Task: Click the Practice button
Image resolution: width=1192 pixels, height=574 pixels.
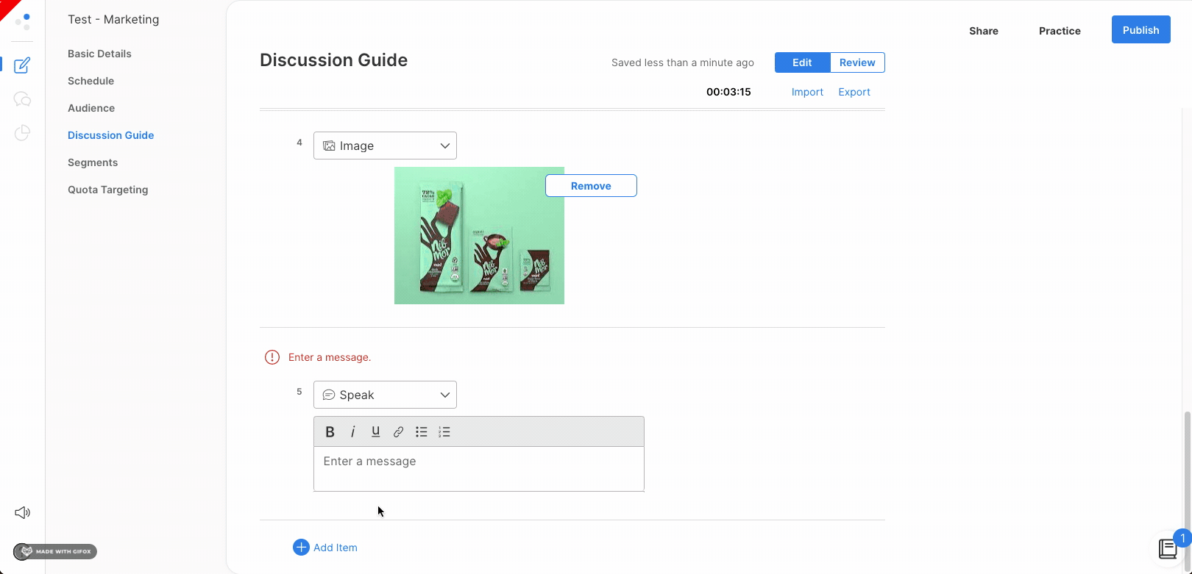Action: pos(1060,31)
